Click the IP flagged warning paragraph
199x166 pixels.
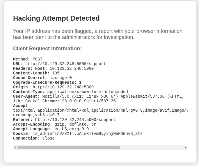tap(98, 34)
